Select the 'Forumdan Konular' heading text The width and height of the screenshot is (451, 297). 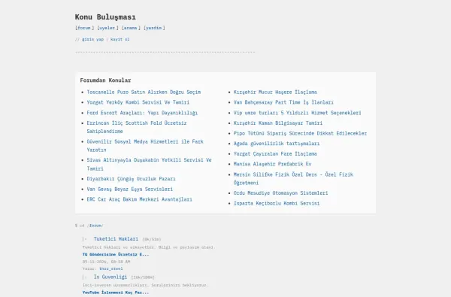tap(105, 80)
